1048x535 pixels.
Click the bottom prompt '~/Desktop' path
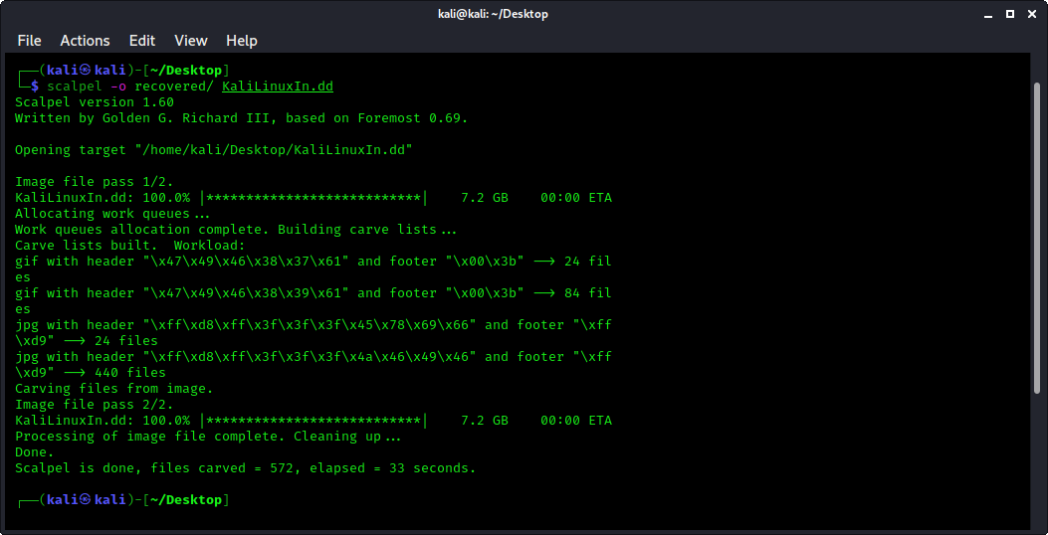pos(186,499)
